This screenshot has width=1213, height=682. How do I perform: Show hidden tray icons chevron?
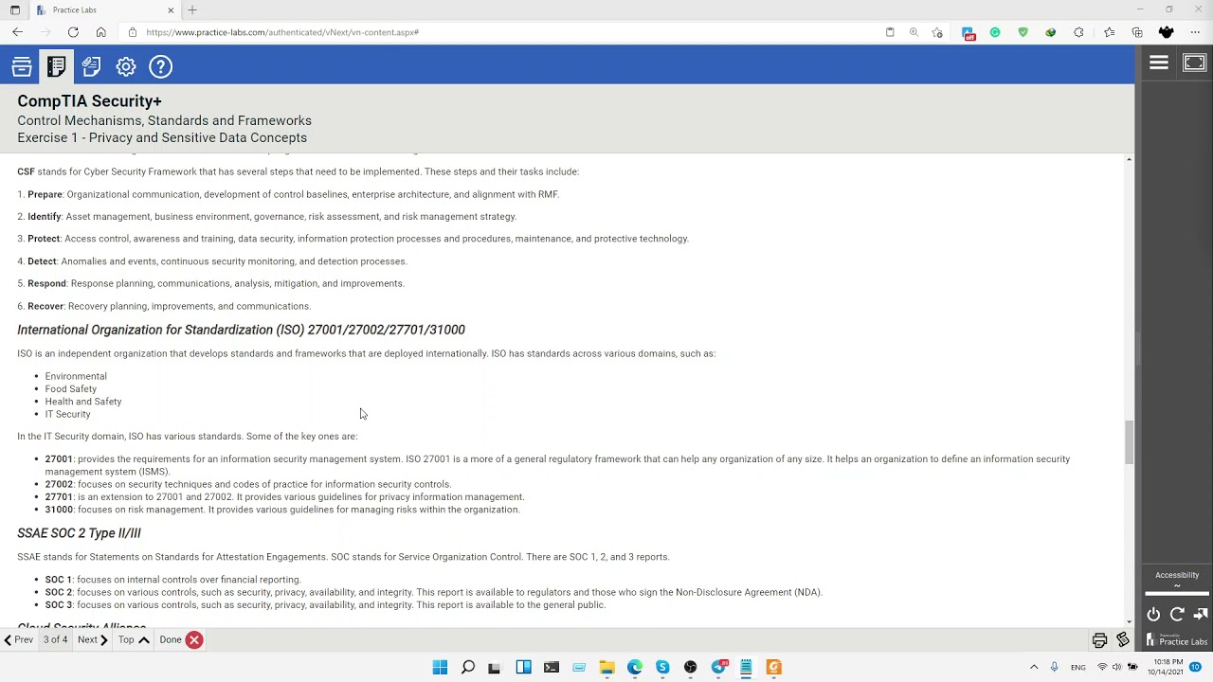(x=1034, y=667)
